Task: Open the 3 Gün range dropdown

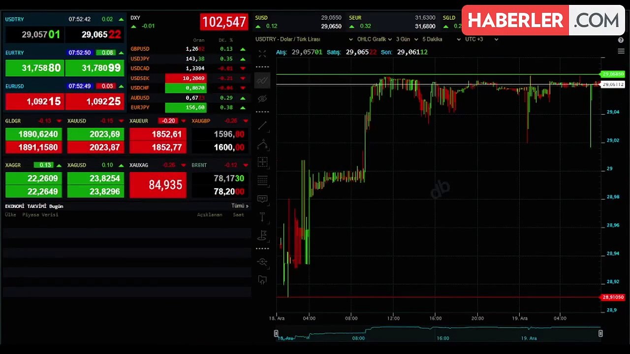Action: coord(407,39)
